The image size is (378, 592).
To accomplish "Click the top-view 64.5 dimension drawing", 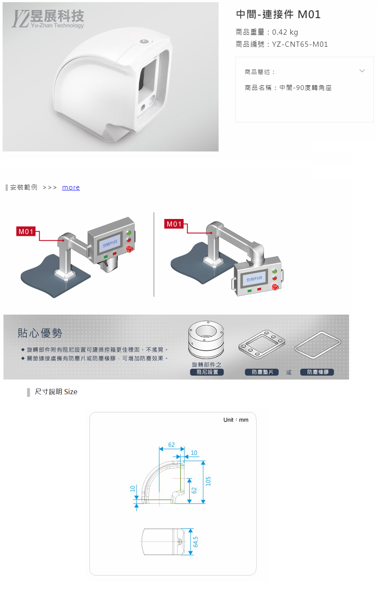I will [x=170, y=541].
